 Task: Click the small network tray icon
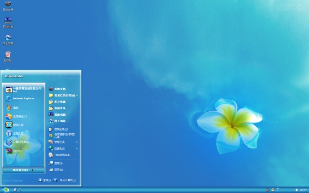278,190
